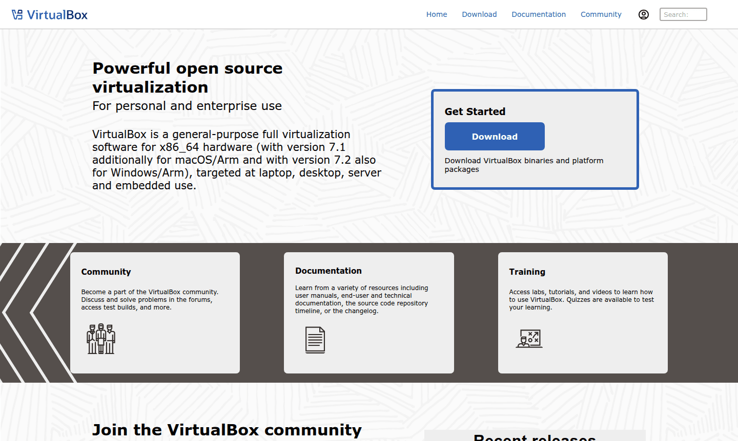Image resolution: width=738 pixels, height=441 pixels.
Task: Click the VirtualBox brand name text
Action: click(x=58, y=14)
